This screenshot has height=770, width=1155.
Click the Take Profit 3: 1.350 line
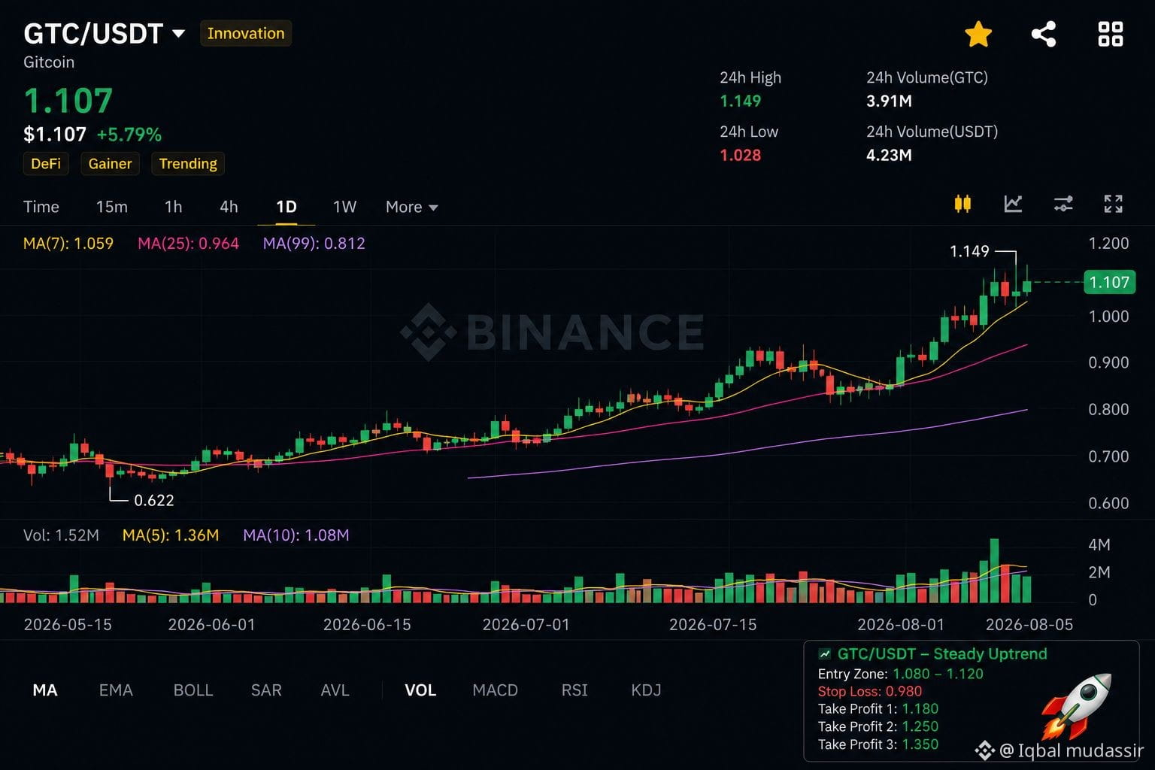[878, 744]
